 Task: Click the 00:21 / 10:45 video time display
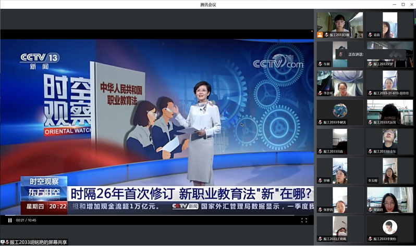pos(26,220)
